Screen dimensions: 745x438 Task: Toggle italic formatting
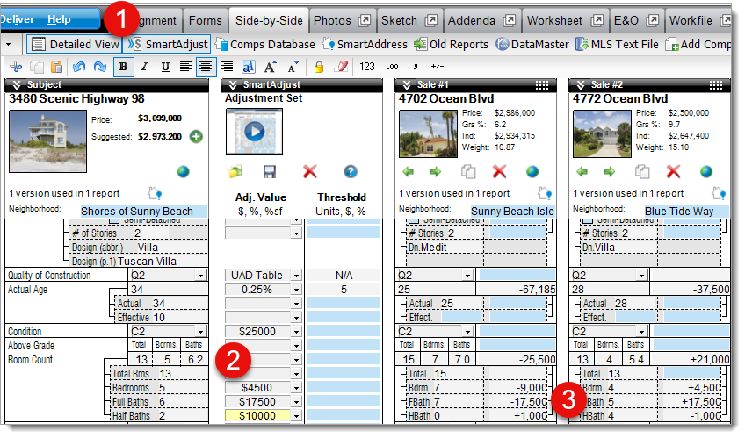(x=143, y=66)
